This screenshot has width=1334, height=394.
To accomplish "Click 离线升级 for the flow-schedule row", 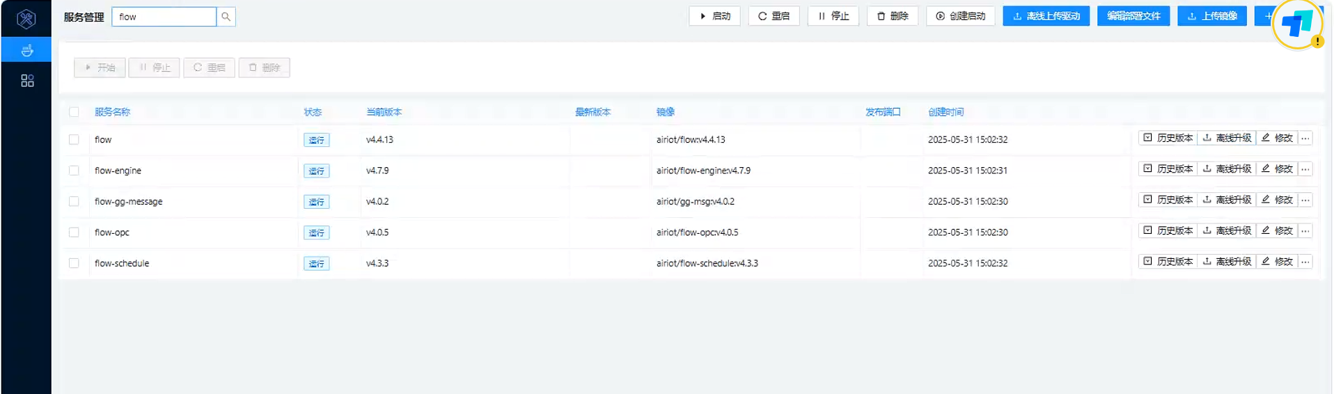I will (x=1227, y=262).
